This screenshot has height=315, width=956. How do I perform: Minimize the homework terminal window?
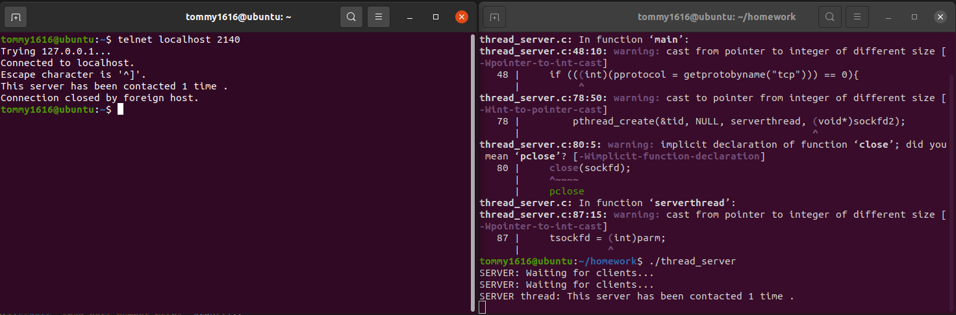(888, 17)
